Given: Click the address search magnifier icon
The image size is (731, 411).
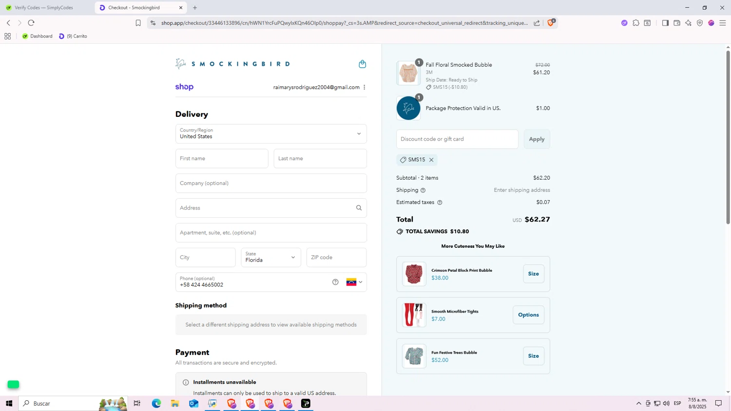Looking at the screenshot, I should pos(359,208).
